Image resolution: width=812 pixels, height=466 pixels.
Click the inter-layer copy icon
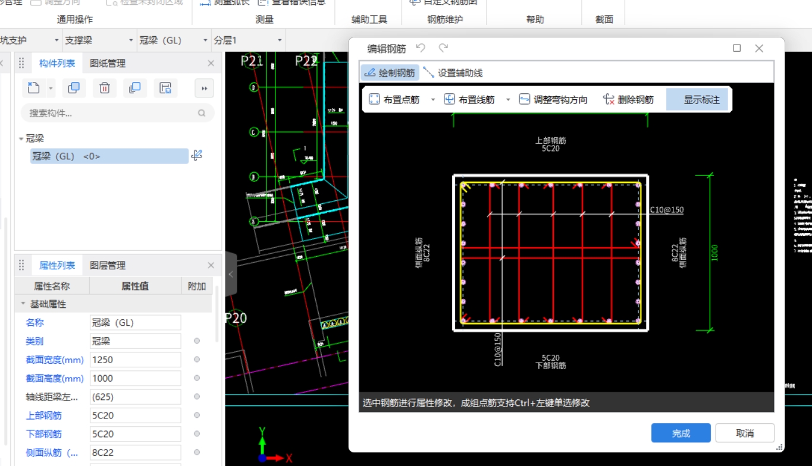[x=135, y=88]
